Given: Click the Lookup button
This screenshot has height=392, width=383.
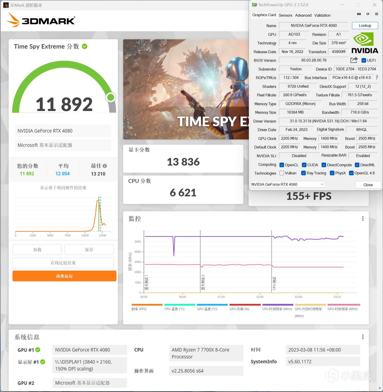Looking at the screenshot, I should 365,25.
